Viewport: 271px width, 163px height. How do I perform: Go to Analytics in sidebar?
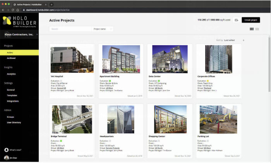pos(11,74)
